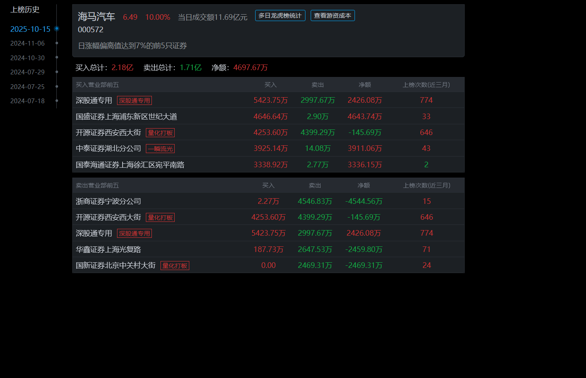Click the 10.00% change value
Viewport: 586px width, 378px height.
click(157, 17)
